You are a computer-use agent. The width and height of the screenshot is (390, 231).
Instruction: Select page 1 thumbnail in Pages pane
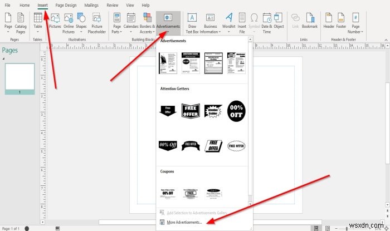[x=19, y=78]
